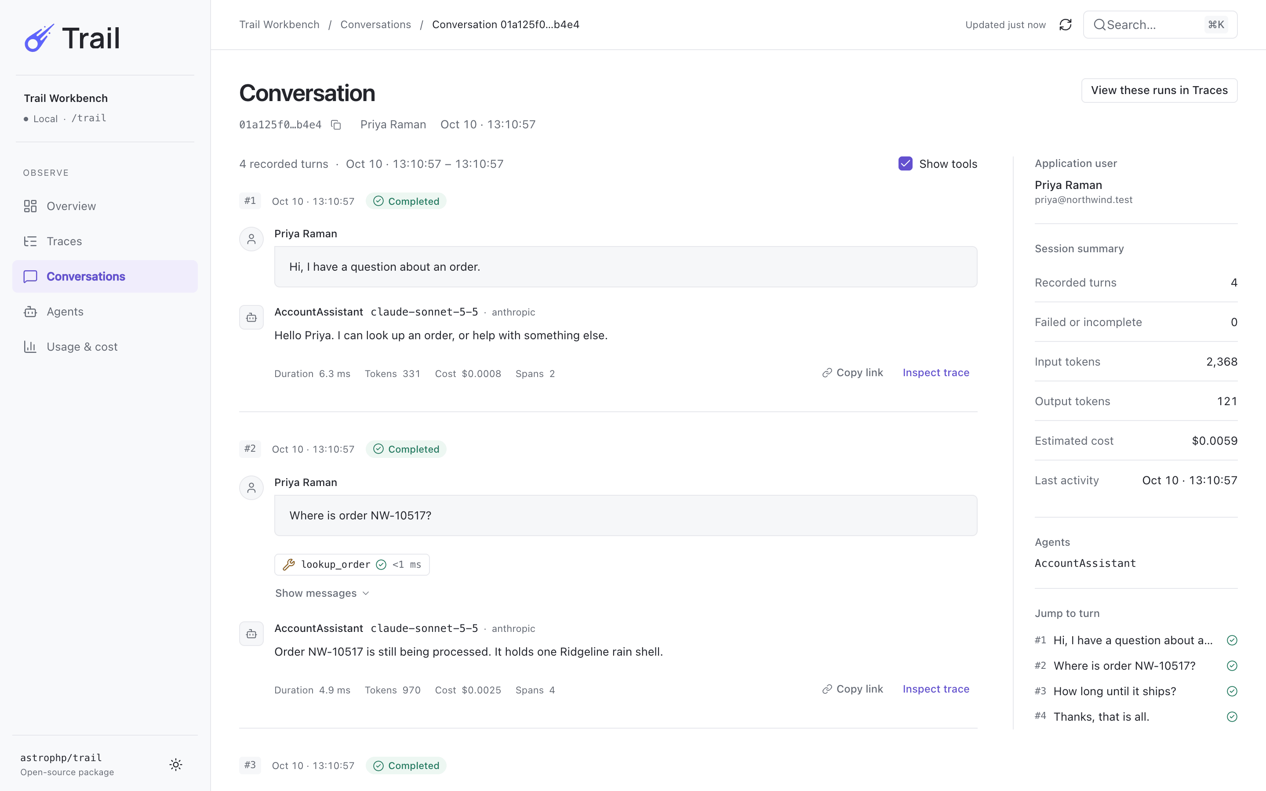
Task: Click the Conversations breadcrumb
Action: (375, 25)
